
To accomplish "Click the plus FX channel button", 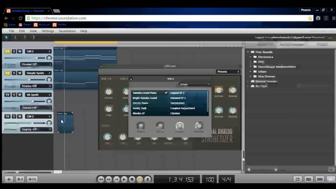I will click(32, 179).
